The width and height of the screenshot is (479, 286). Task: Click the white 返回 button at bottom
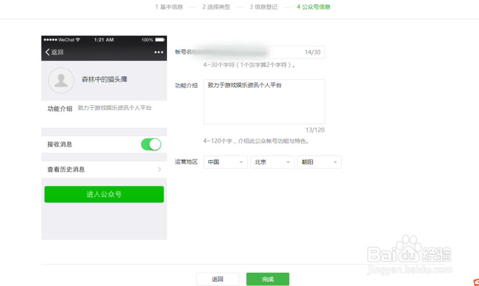[x=217, y=279]
